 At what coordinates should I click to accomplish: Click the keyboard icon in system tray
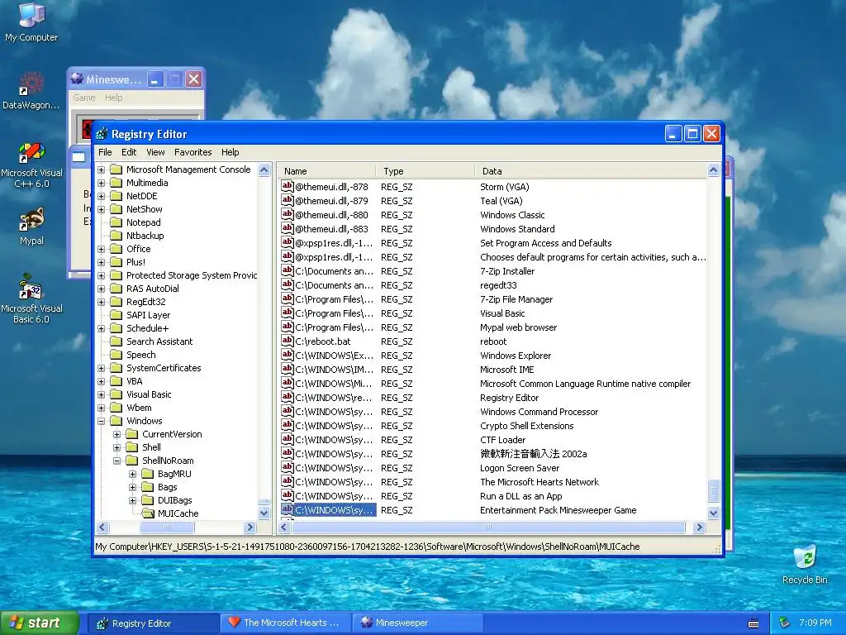point(753,623)
